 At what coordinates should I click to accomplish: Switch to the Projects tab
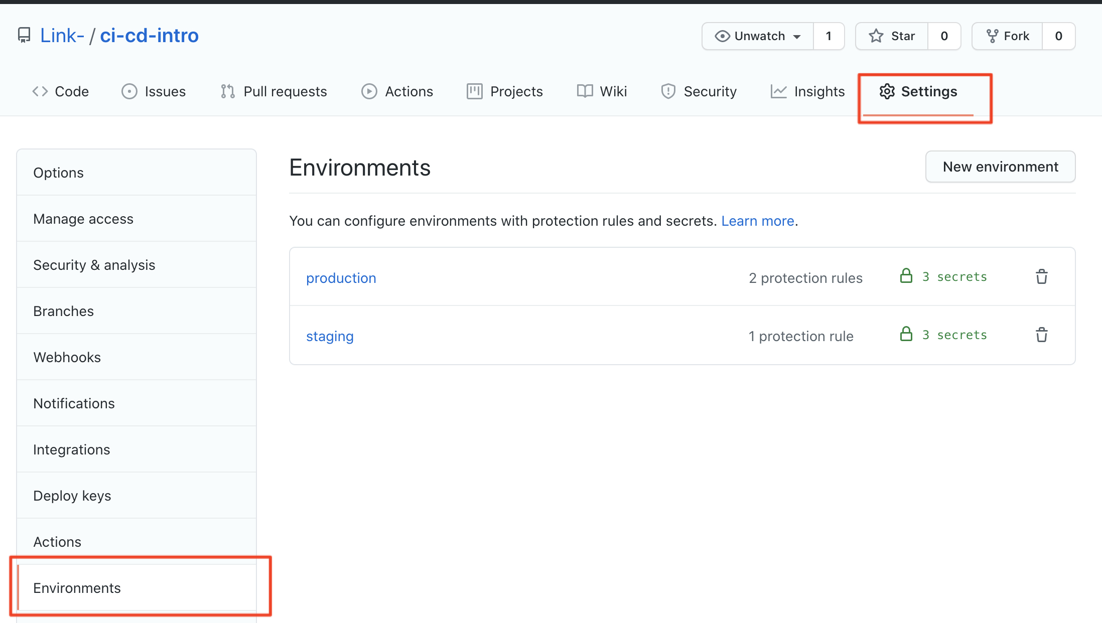coord(505,91)
